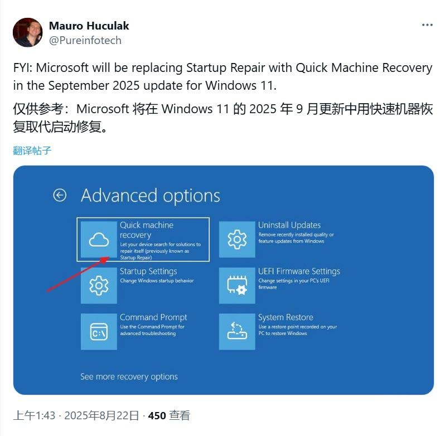Select the Uninstall Updates title text
Screen dimensions: 445x436
coord(289,225)
